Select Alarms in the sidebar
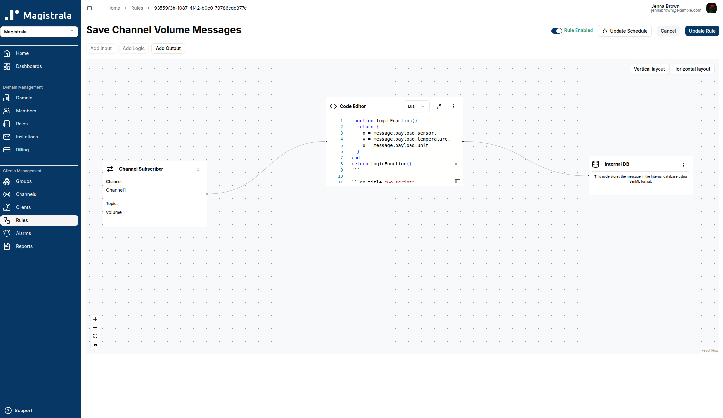Screen dimensions: 723x418 tap(23, 233)
